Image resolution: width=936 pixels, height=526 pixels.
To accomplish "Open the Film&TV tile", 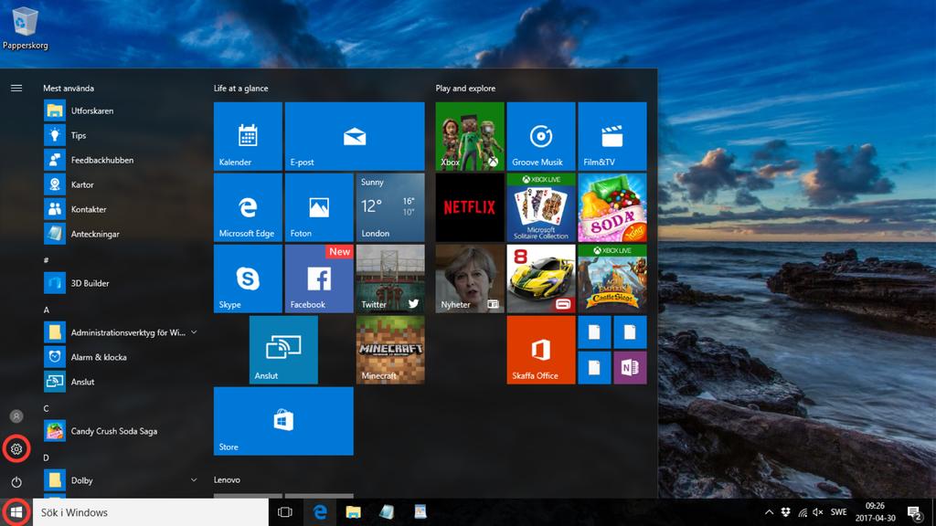I will click(612, 136).
